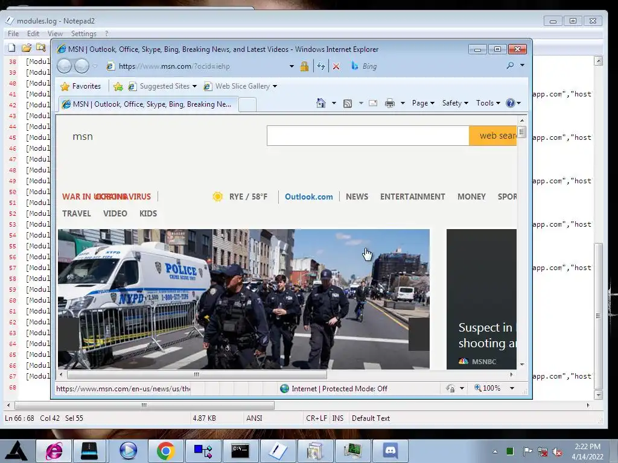The height and width of the screenshot is (463, 618).
Task: Launch Google Chrome from the taskbar
Action: coord(165,451)
